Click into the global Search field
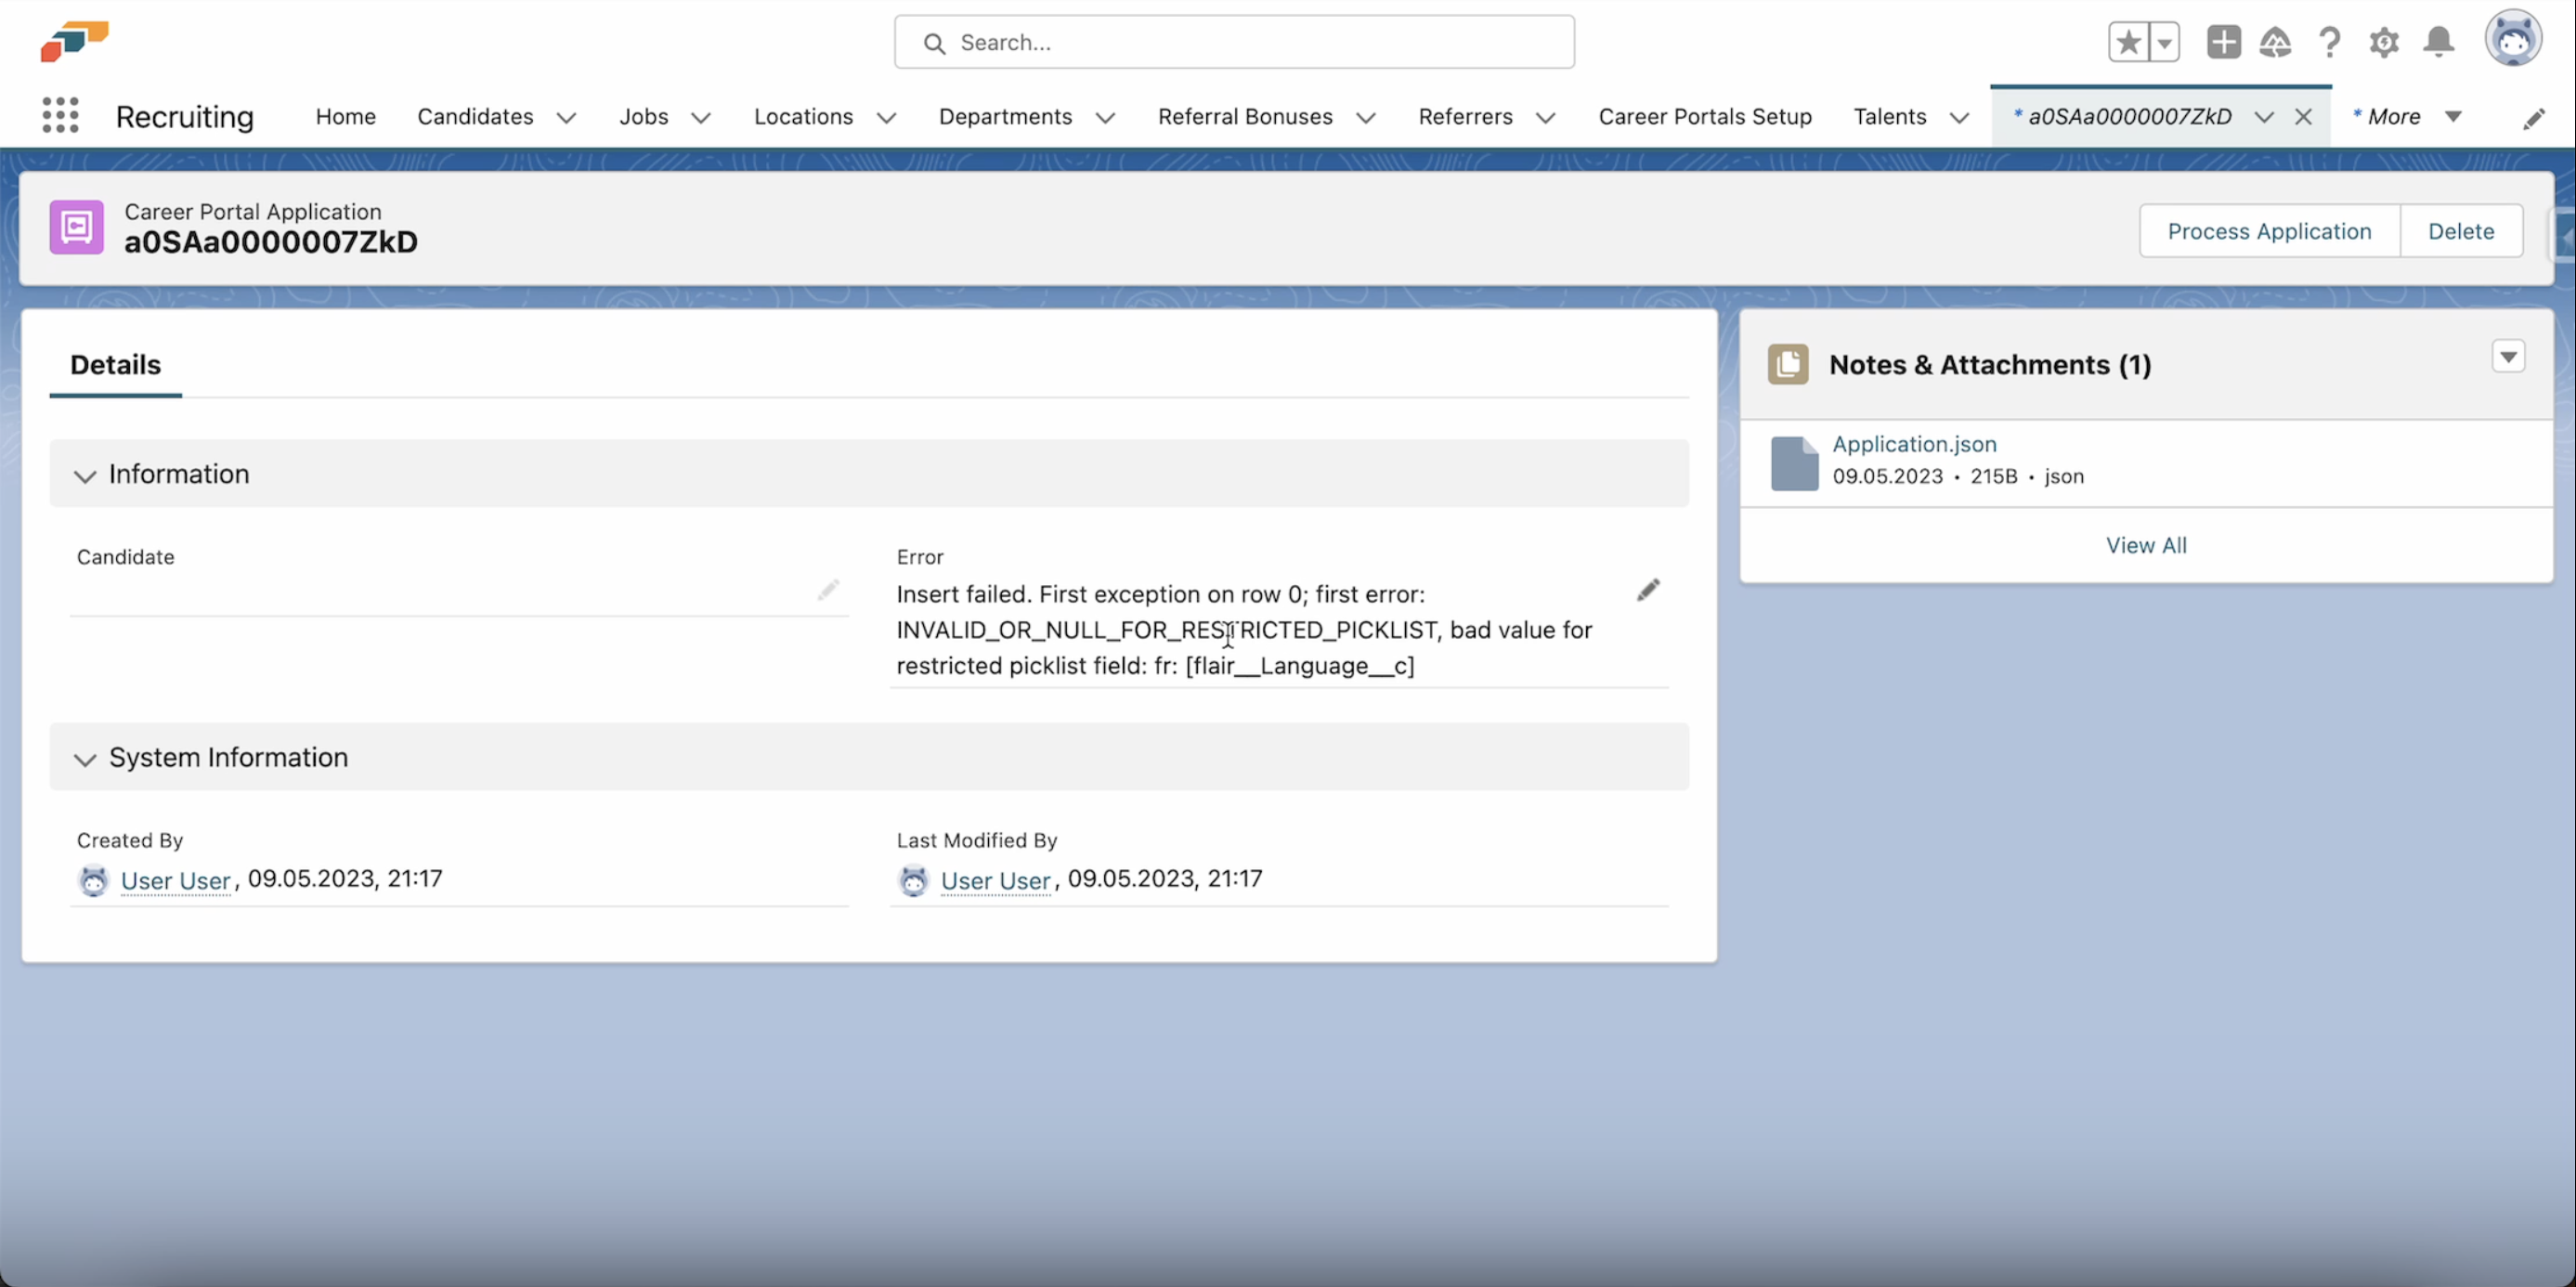 pyautogui.click(x=1234, y=42)
